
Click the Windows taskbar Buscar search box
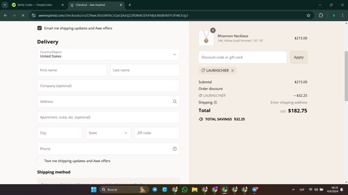pyautogui.click(x=123, y=190)
